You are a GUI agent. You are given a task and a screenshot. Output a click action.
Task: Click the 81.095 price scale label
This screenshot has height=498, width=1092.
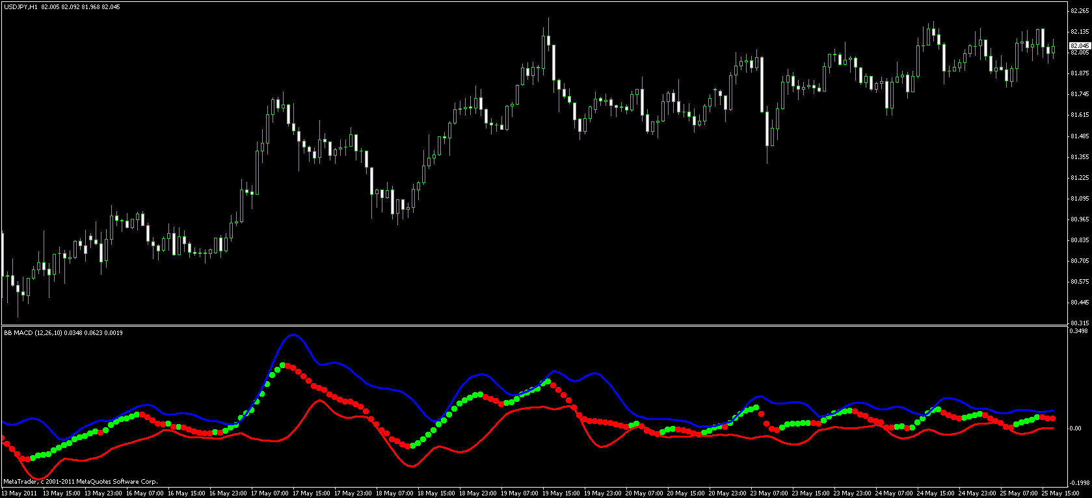(1080, 199)
